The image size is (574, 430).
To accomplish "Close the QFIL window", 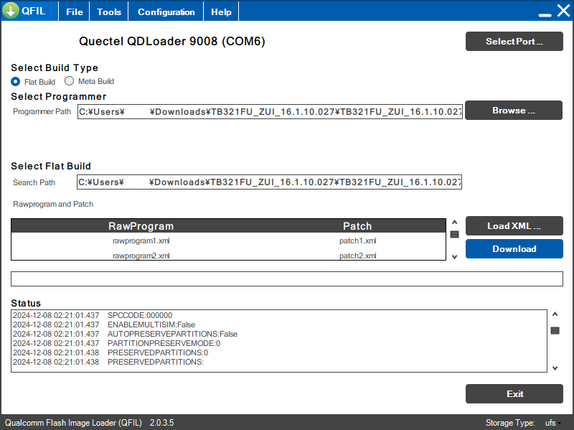I will [x=564, y=11].
